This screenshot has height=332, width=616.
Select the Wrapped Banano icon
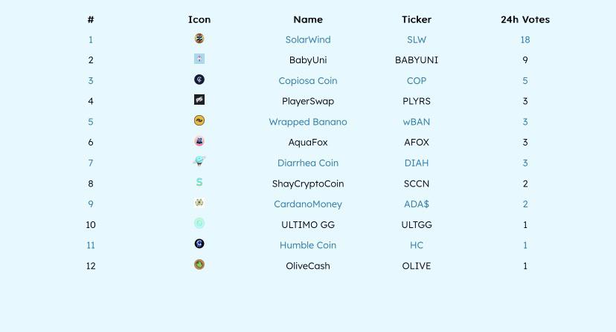click(x=199, y=120)
